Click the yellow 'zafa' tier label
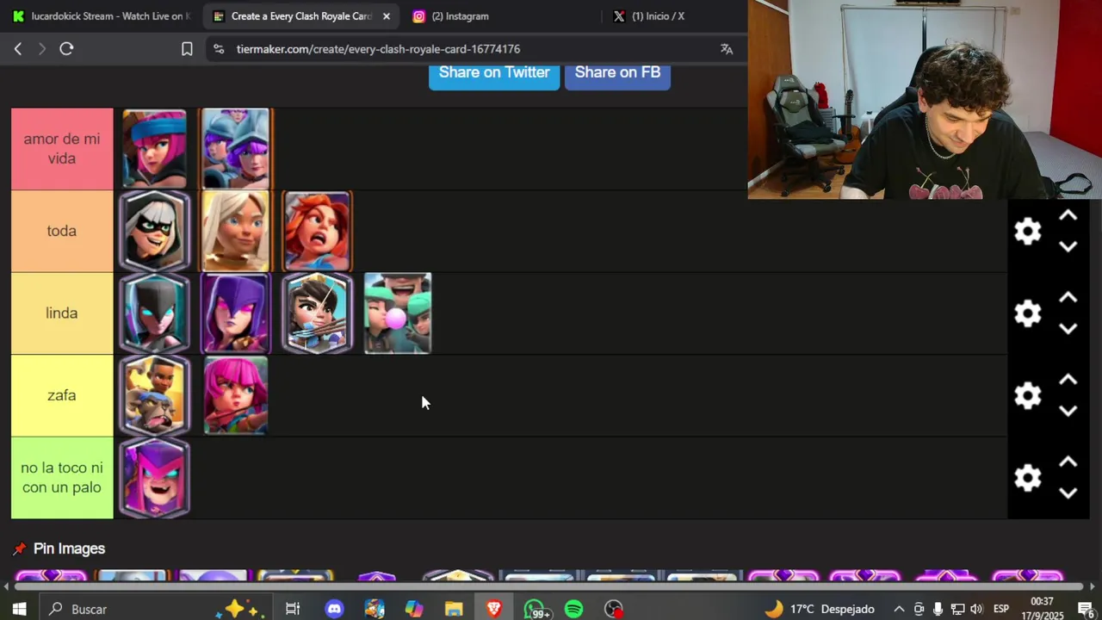Screen dimensions: 1102x620 (62, 395)
